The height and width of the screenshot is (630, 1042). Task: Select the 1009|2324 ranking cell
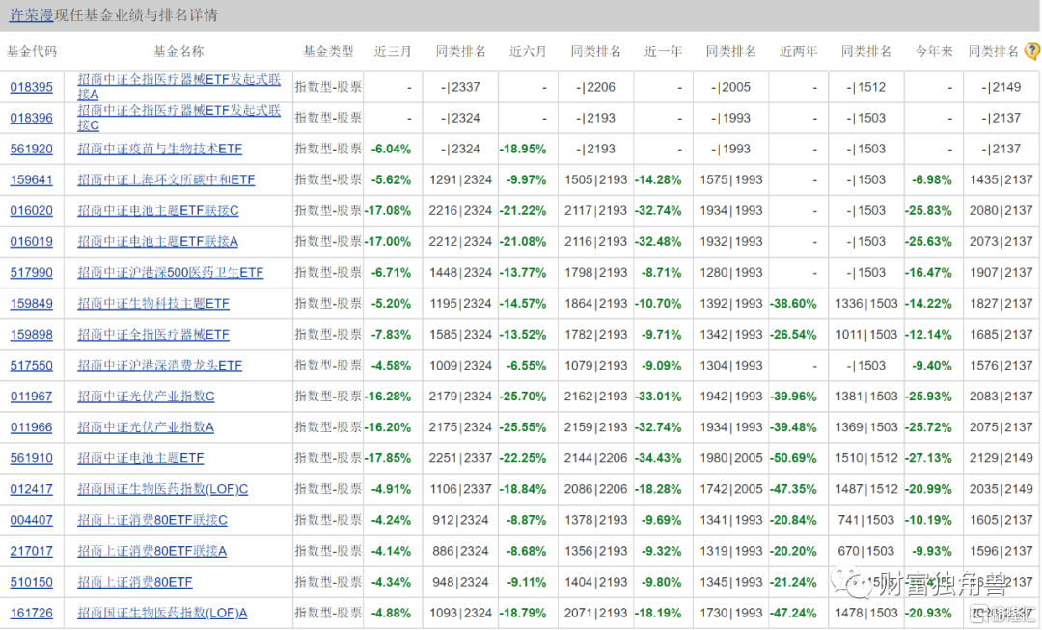tap(460, 366)
